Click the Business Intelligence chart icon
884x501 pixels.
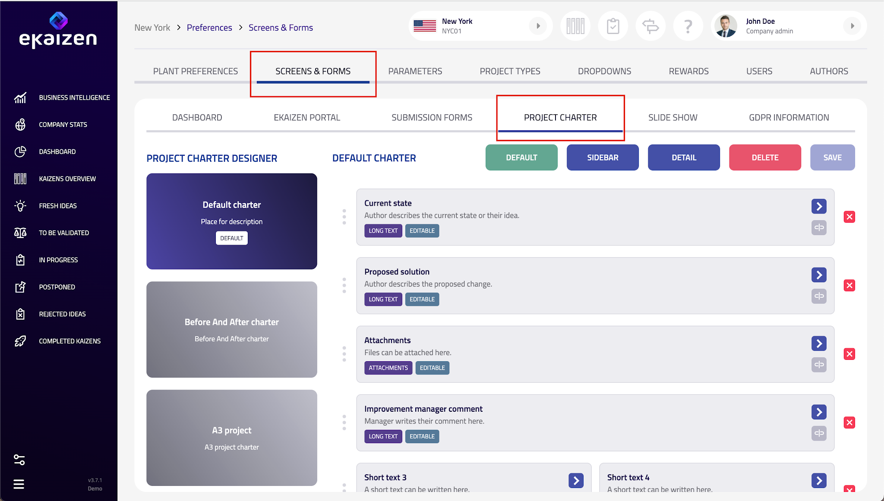20,98
